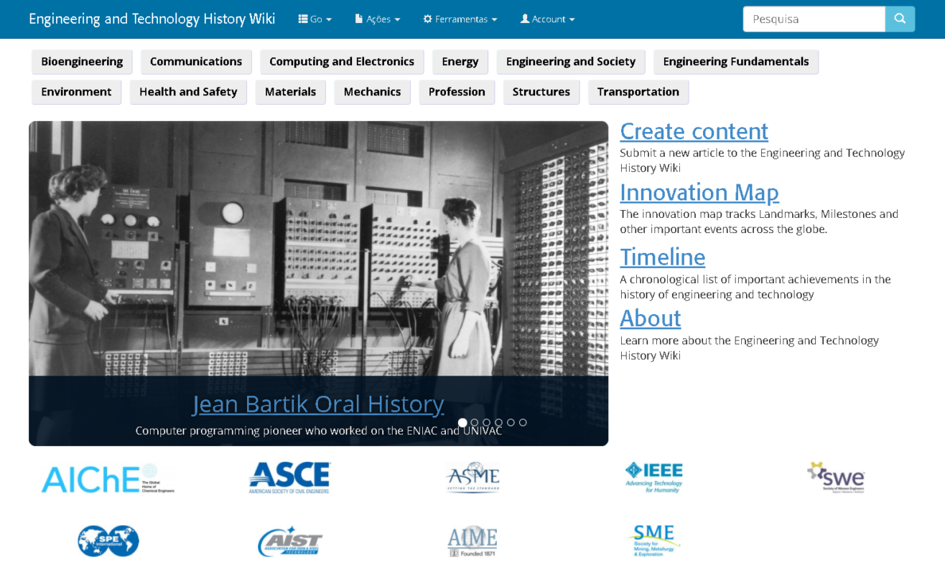The width and height of the screenshot is (945, 575).
Task: Click the search magnifier button
Action: 900,19
